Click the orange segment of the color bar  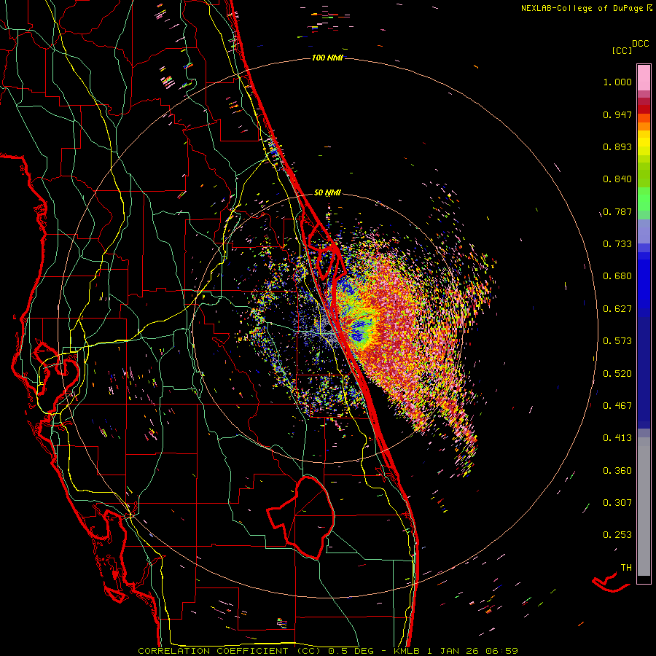(644, 122)
